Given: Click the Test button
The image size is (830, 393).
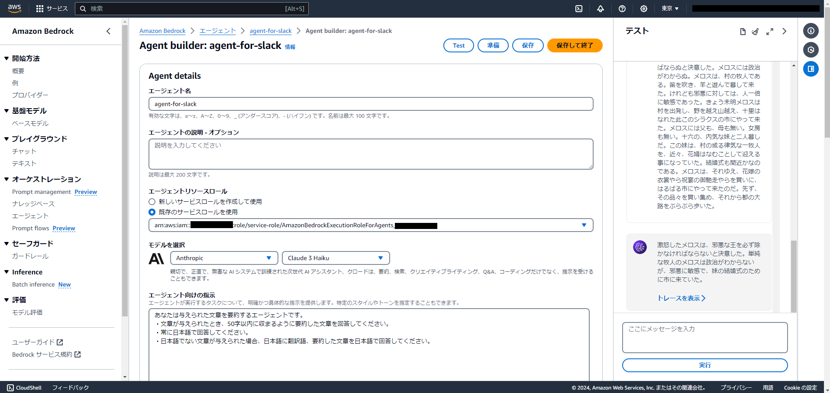Looking at the screenshot, I should [459, 45].
